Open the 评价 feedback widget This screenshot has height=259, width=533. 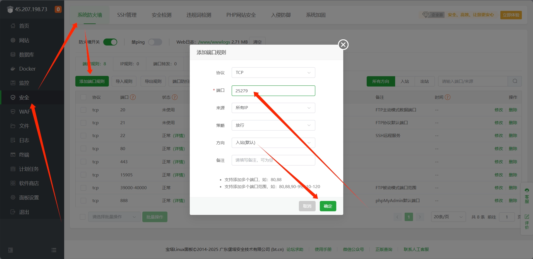coord(527,222)
